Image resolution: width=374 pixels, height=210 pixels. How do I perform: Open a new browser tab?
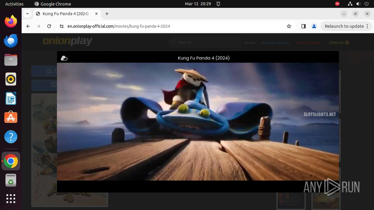coord(107,14)
